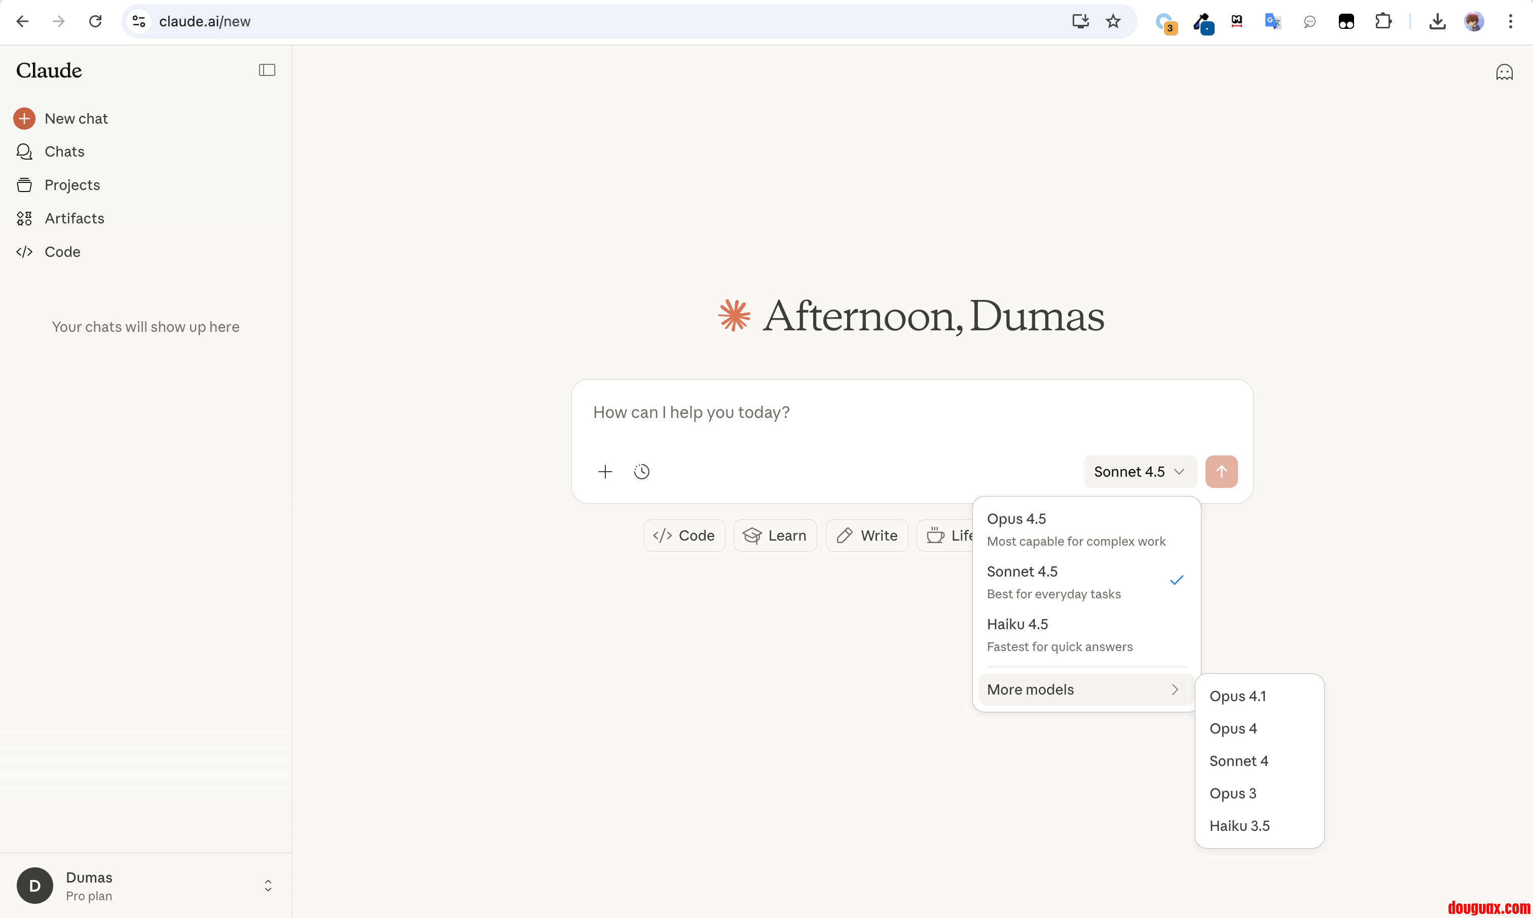Open the Artifacts section in the sidebar
The height and width of the screenshot is (918, 1533).
click(74, 218)
